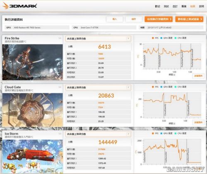207x174 pixels.
Task: Expand the orange view run details button
Action: 159,19
